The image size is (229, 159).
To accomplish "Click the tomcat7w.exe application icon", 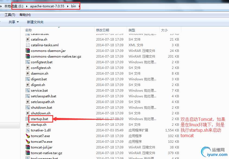I will click(x=28, y=141).
